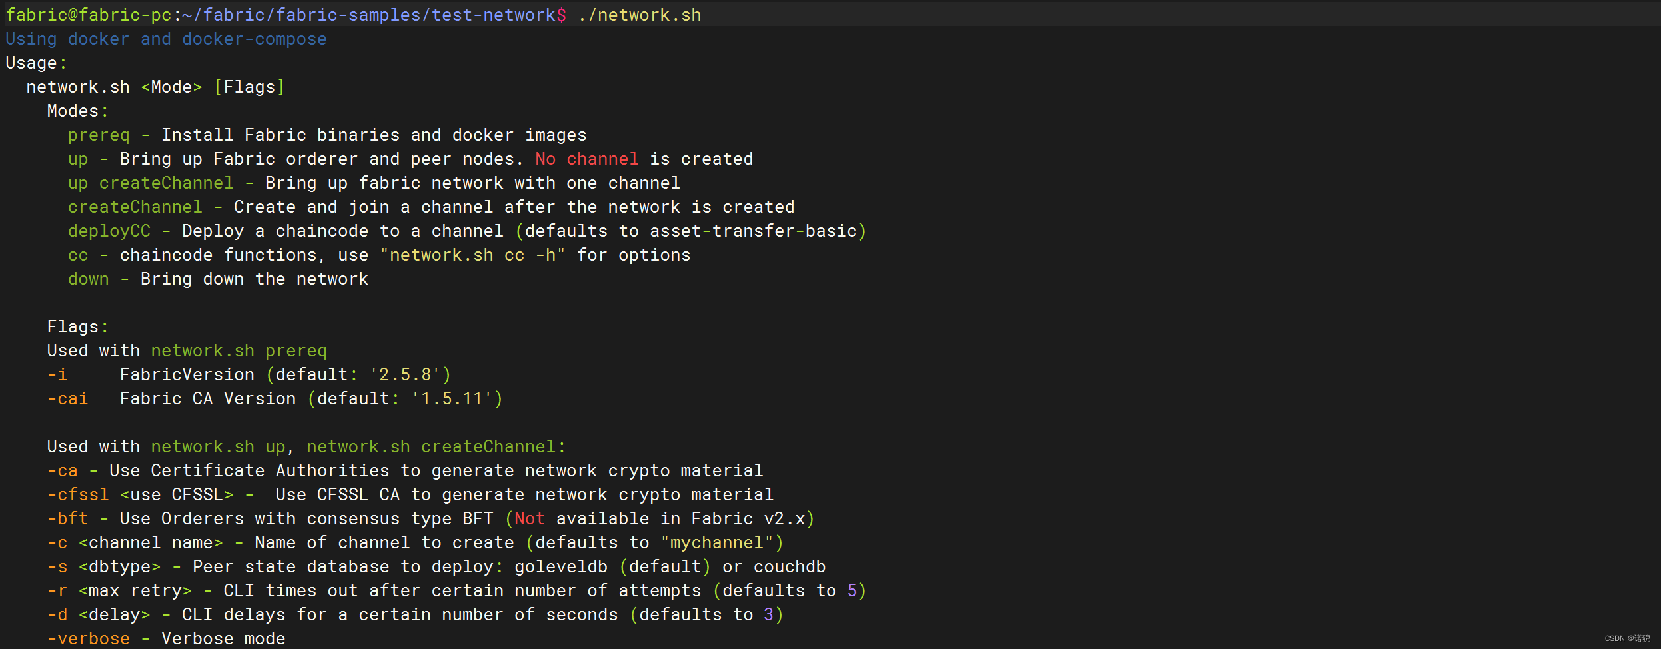Viewport: 1661px width, 649px height.
Task: Click the 'down' mode name
Action: [88, 279]
